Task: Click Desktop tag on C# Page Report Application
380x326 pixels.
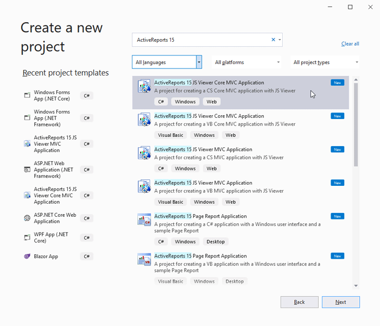Action: 216,242
